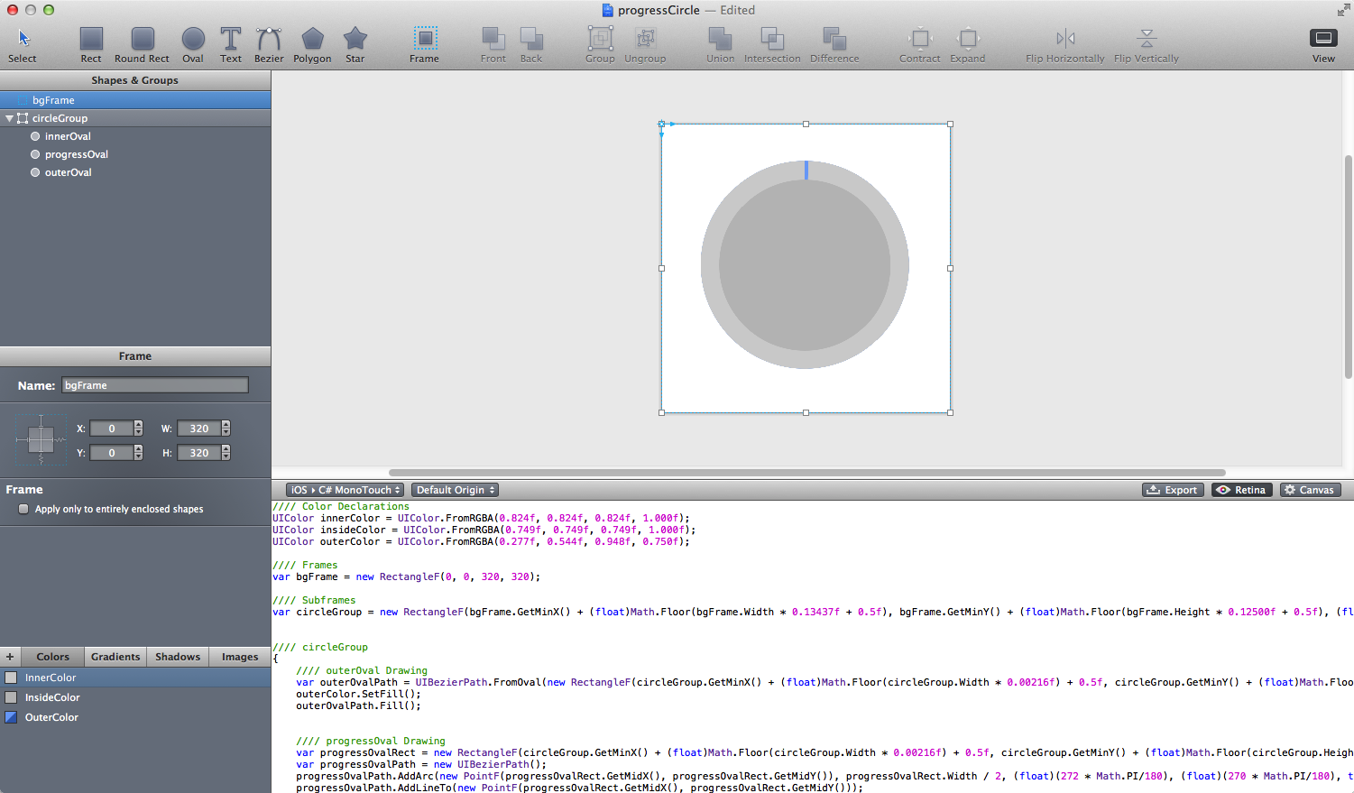This screenshot has width=1354, height=793.
Task: Open the View toolbar button
Action: click(1323, 45)
